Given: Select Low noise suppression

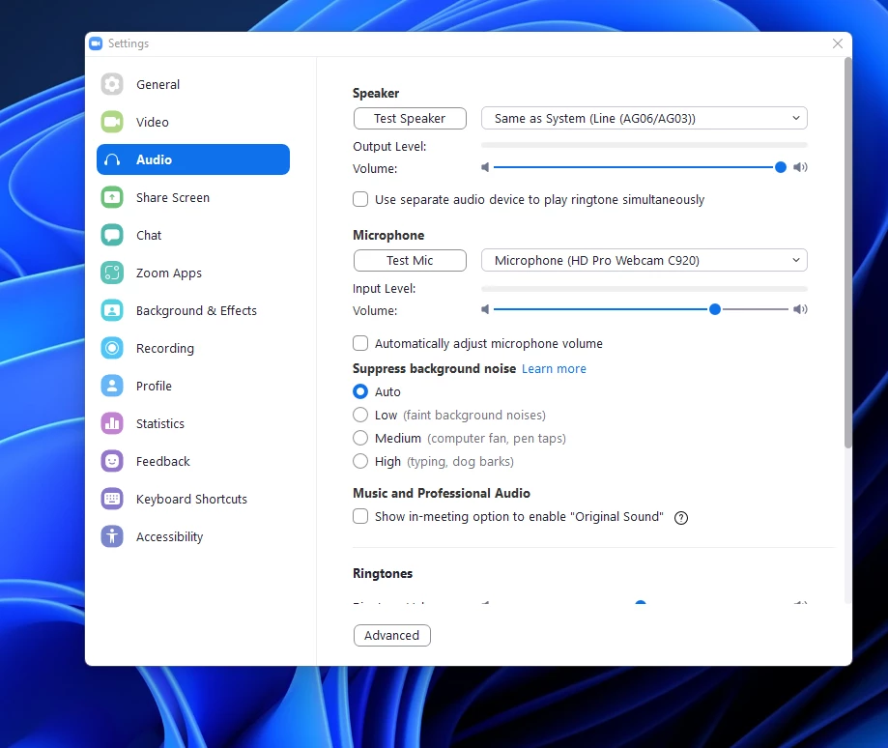Looking at the screenshot, I should 360,415.
